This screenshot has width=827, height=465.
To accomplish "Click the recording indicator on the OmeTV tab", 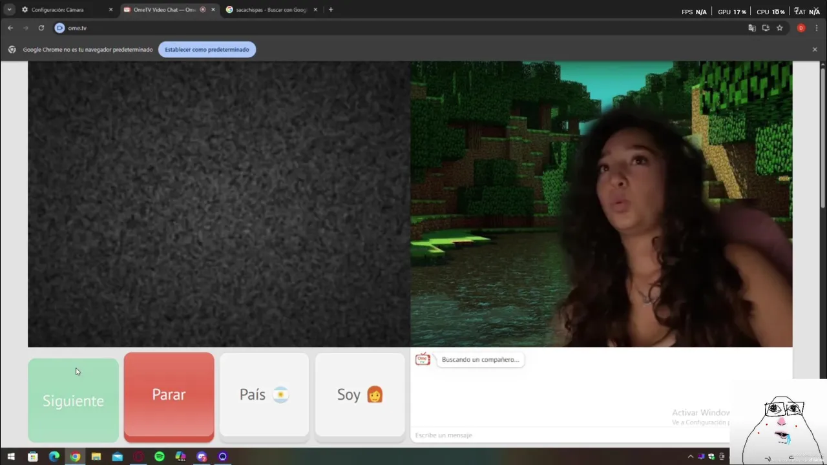I will click(203, 10).
